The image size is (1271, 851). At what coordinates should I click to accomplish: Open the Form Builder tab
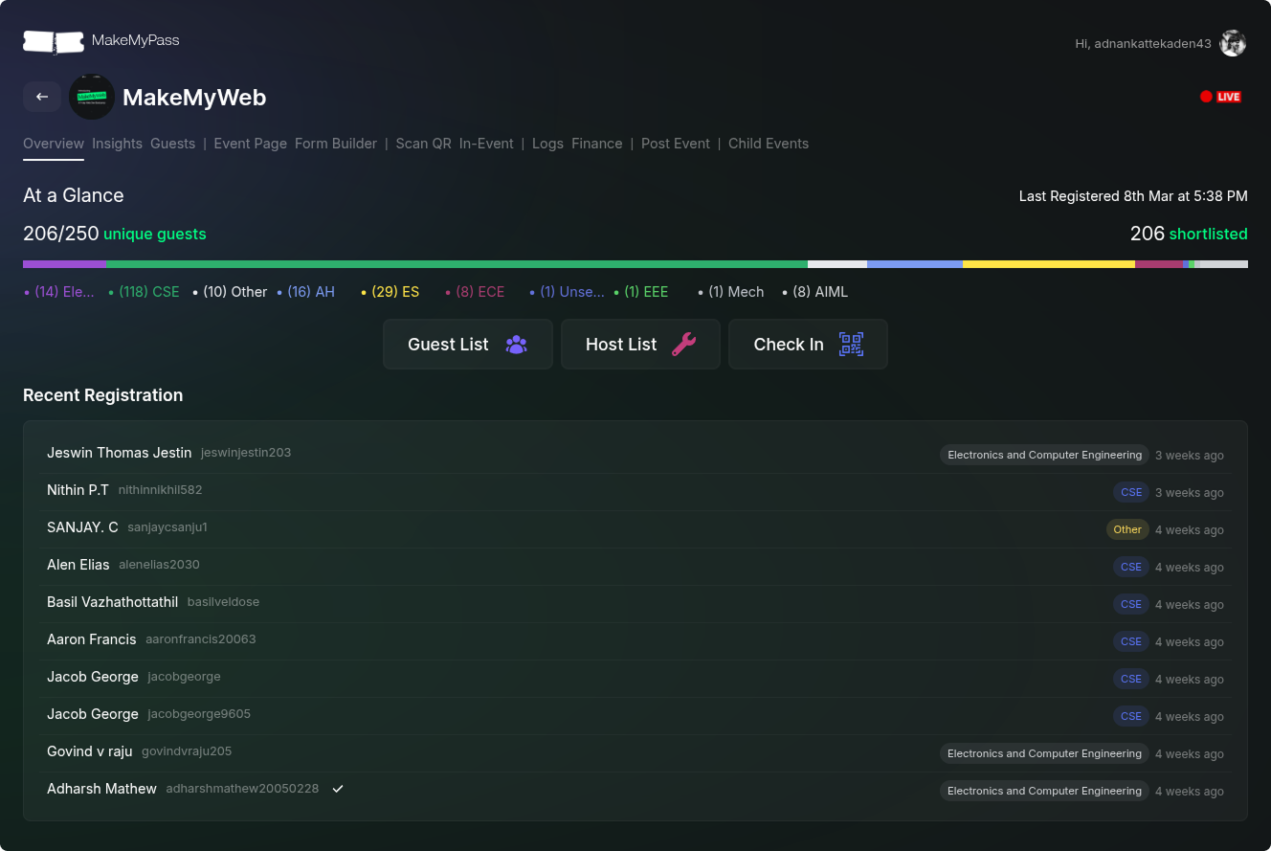coord(336,144)
